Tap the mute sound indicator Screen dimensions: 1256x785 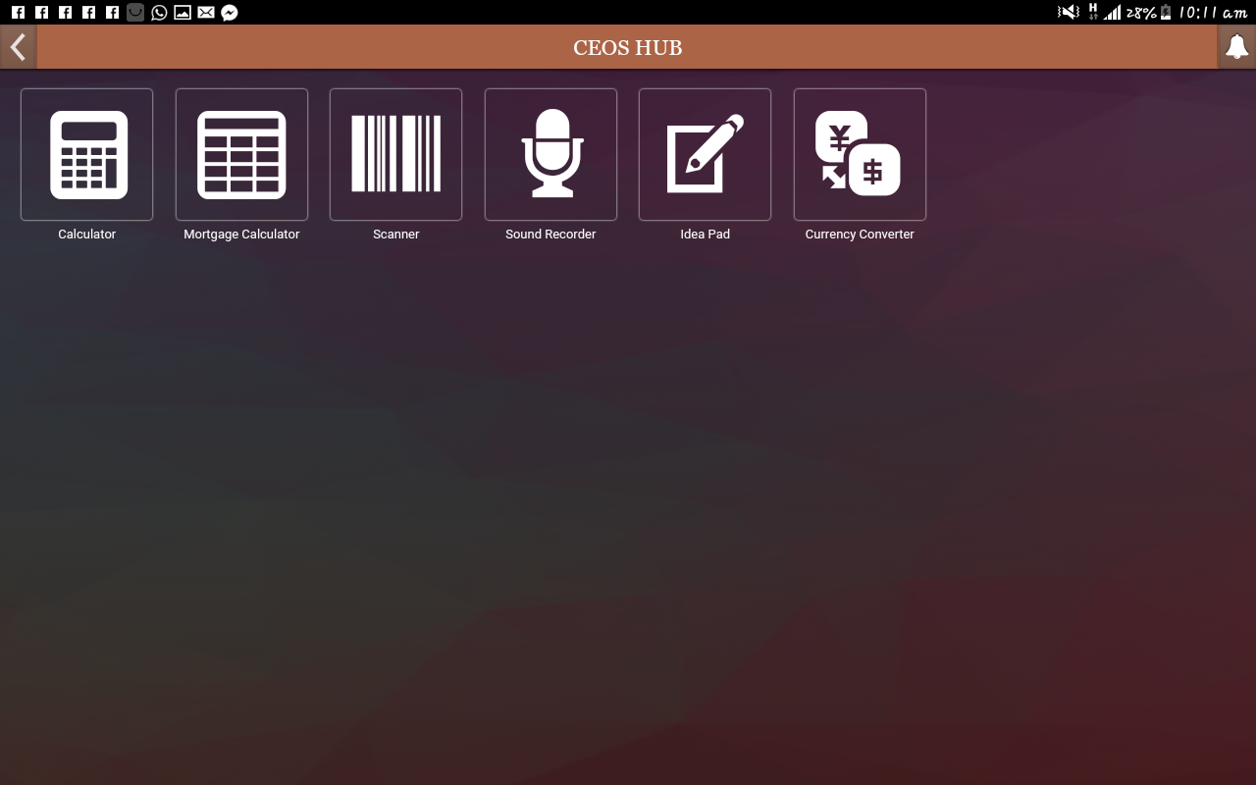click(x=1069, y=13)
